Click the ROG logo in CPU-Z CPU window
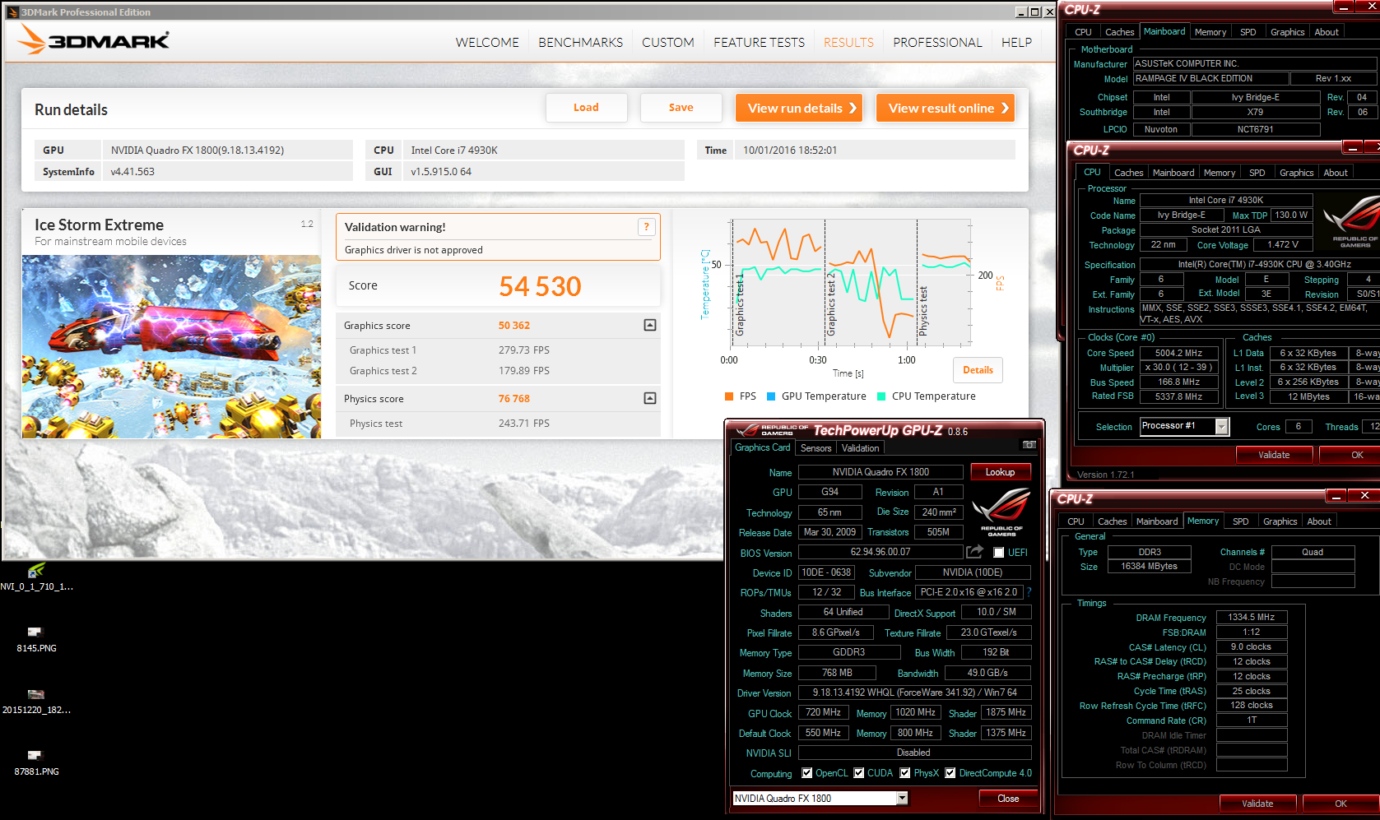1380x820 pixels. [x=1351, y=222]
